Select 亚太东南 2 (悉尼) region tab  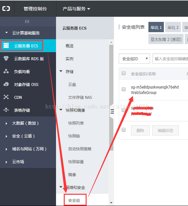pos(166,39)
